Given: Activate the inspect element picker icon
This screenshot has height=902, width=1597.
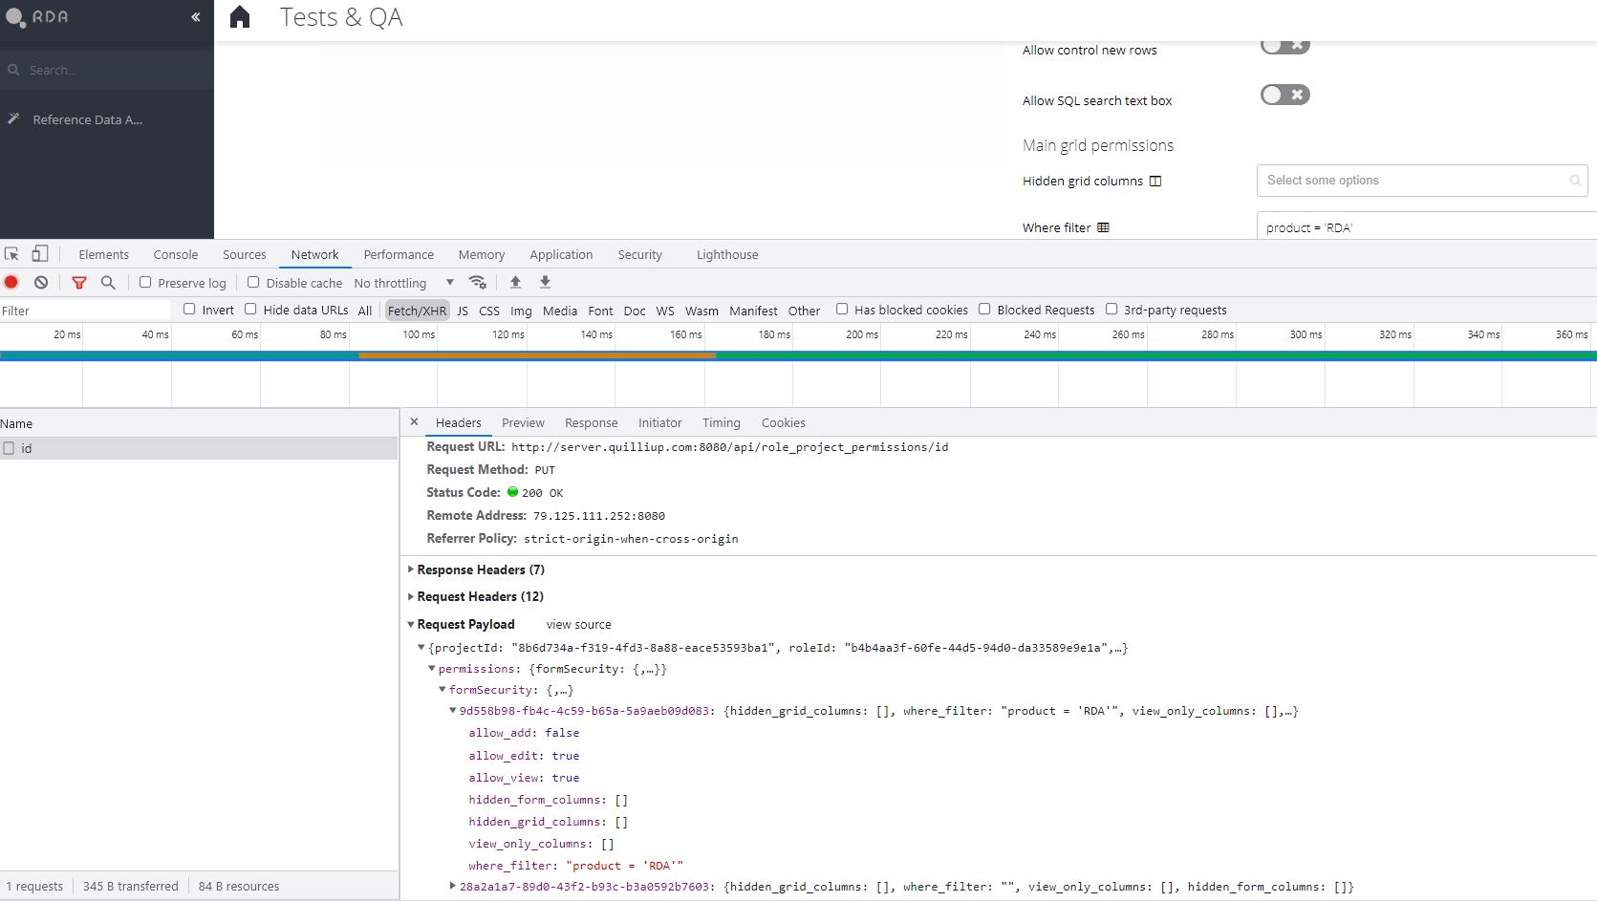Looking at the screenshot, I should tap(12, 254).
